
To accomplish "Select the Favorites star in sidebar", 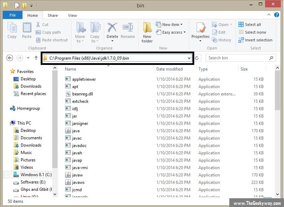I will 12,71.
